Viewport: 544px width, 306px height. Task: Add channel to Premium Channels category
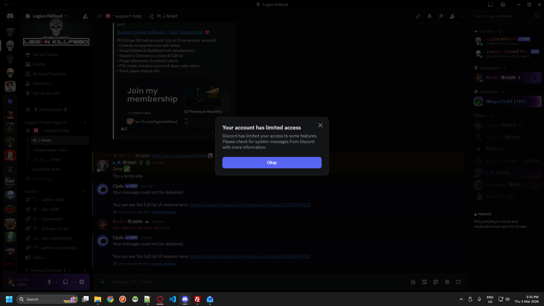(85, 270)
